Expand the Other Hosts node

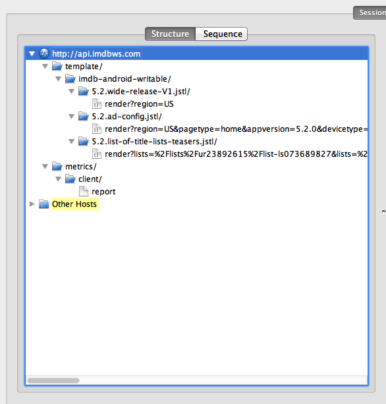(x=32, y=204)
